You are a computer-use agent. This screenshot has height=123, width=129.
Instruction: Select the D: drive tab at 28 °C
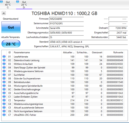point(24,5)
